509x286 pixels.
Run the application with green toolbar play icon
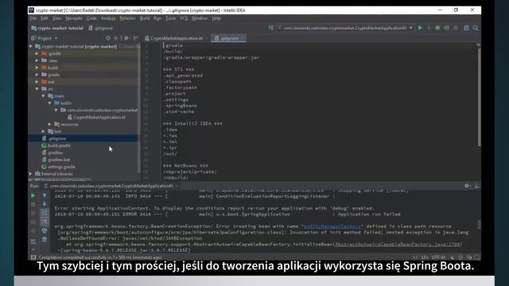coord(421,29)
